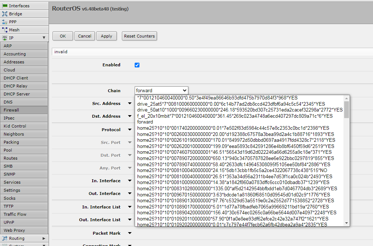Screen dimensions: 373x246
Task: Expand the In. Interface field
Action: 130,181
